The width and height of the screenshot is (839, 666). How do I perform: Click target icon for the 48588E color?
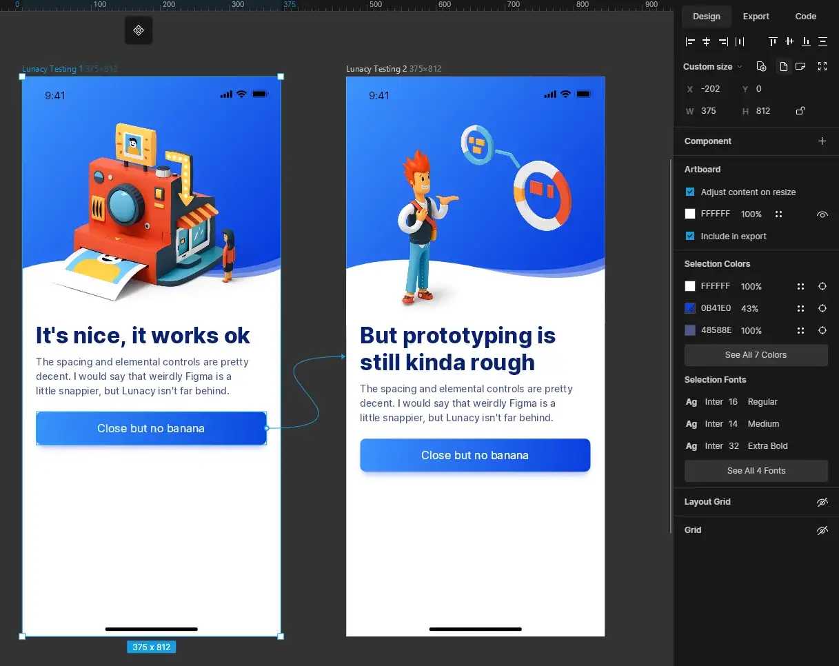point(822,331)
